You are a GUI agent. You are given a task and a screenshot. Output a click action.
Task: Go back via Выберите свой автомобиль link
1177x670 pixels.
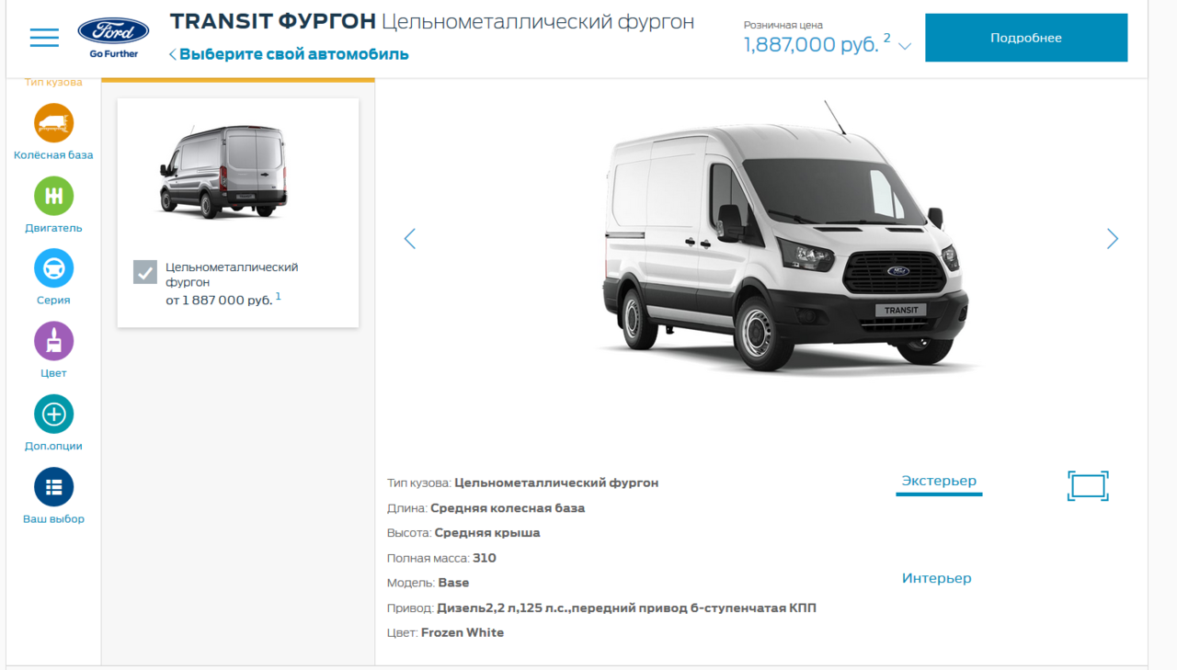289,54
